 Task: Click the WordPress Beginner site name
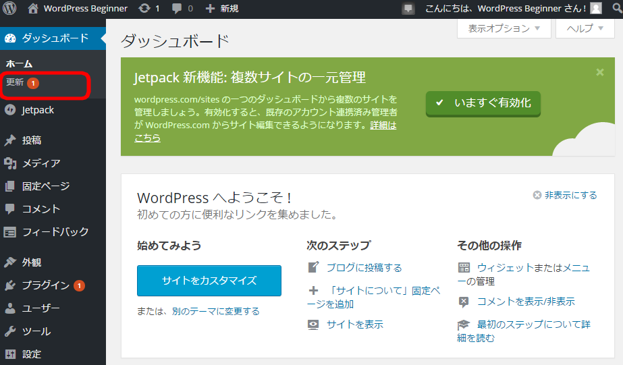click(86, 8)
